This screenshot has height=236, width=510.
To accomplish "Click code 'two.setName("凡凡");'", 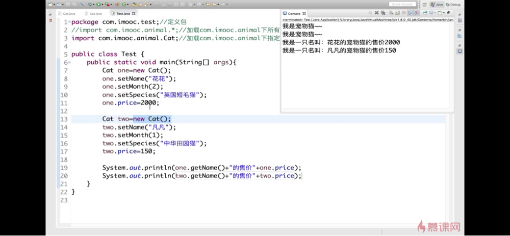I will coord(139,127).
